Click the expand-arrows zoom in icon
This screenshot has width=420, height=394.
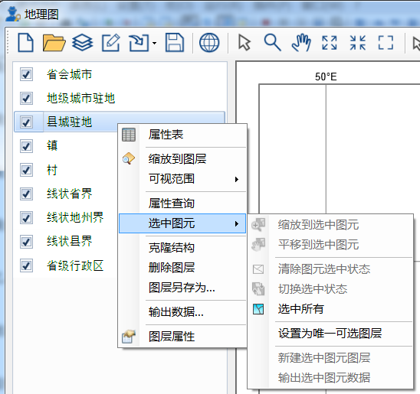coord(330,43)
